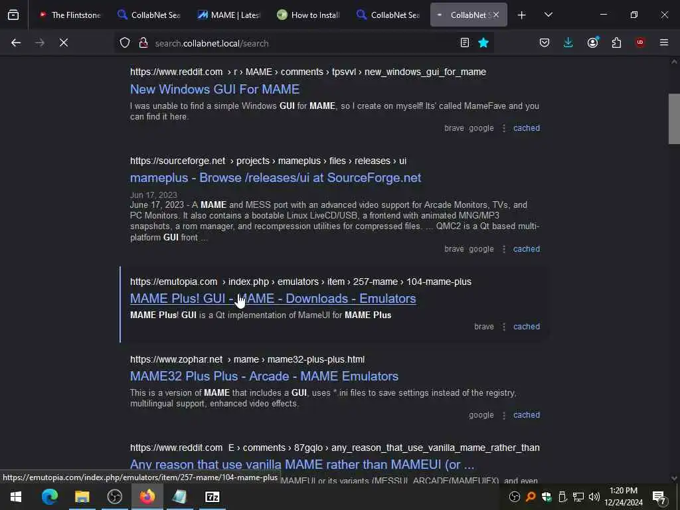Open New Windows GUI For MAME result

click(x=214, y=90)
